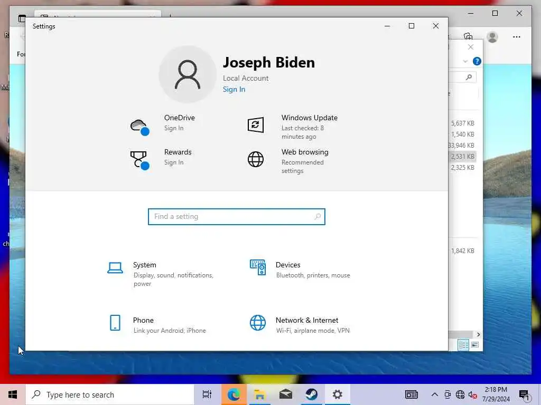Click the magnifier in Find a setting

(x=318, y=217)
